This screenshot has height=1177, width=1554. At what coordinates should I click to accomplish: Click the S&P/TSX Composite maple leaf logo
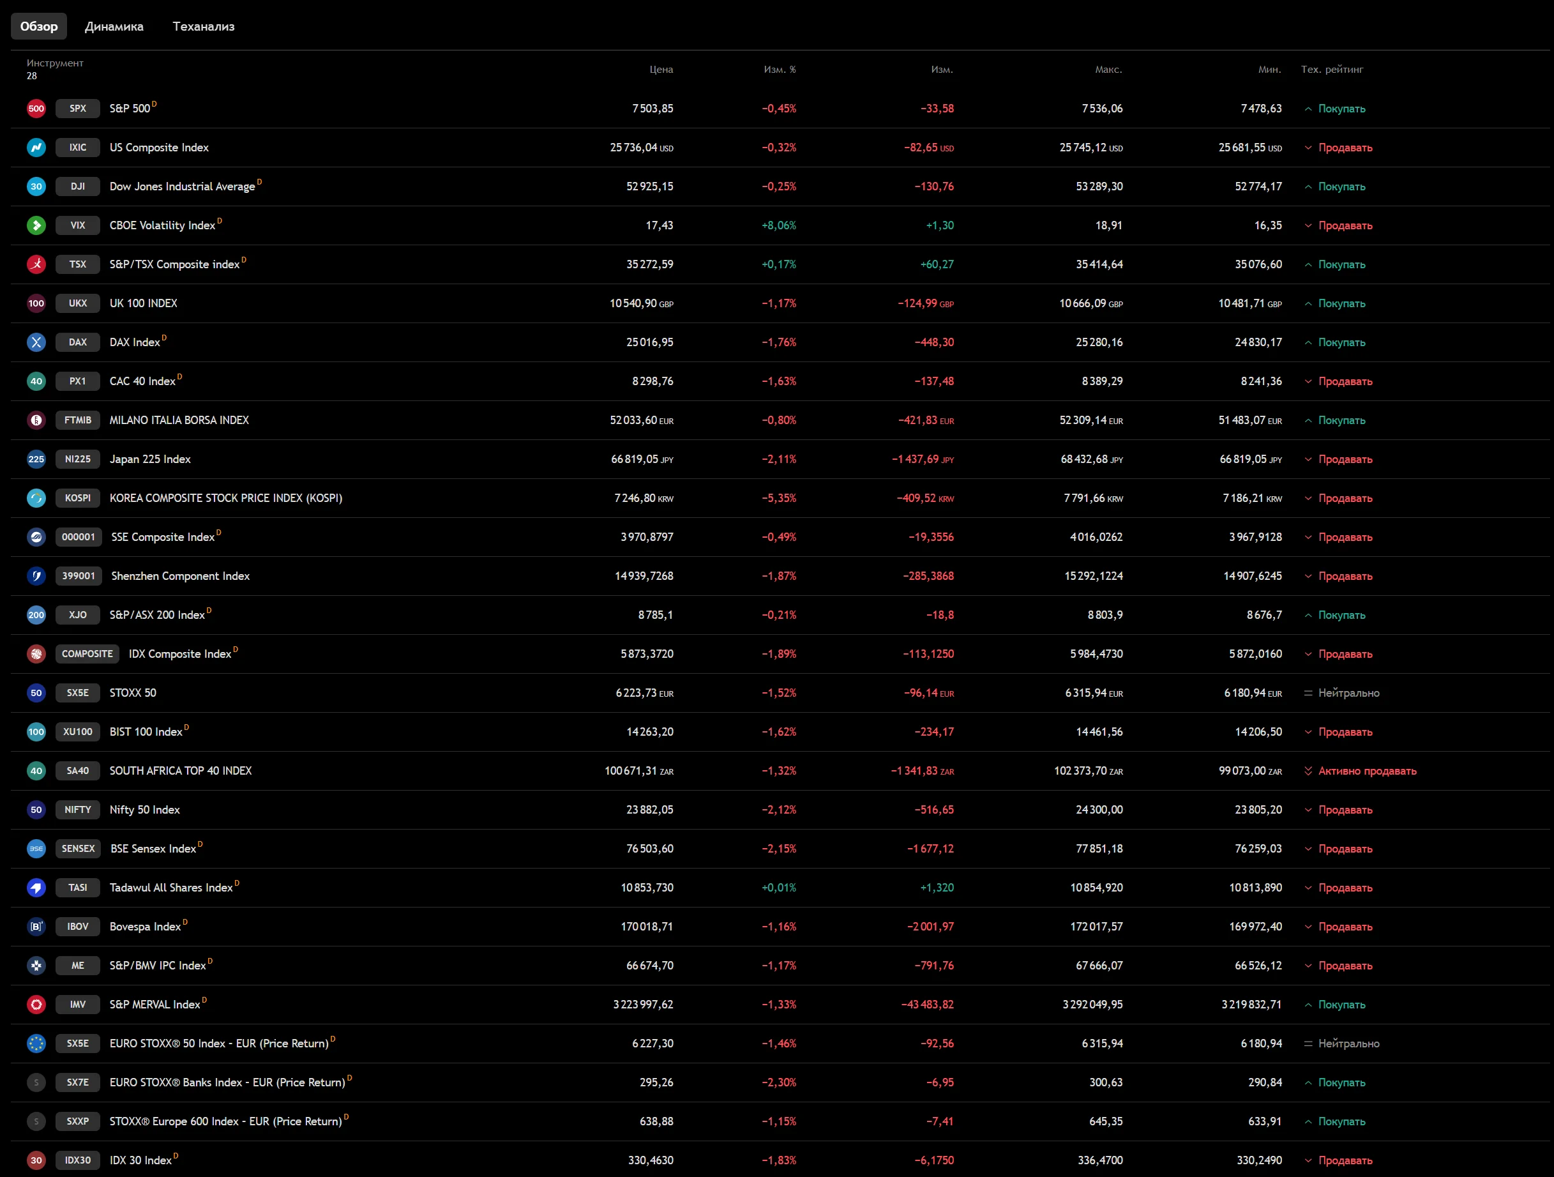[36, 264]
